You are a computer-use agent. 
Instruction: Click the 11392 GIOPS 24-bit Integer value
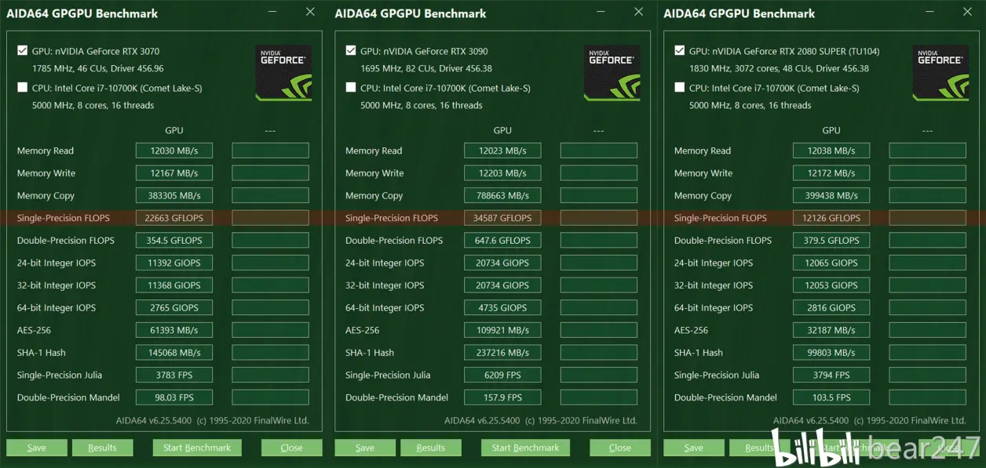click(x=173, y=263)
